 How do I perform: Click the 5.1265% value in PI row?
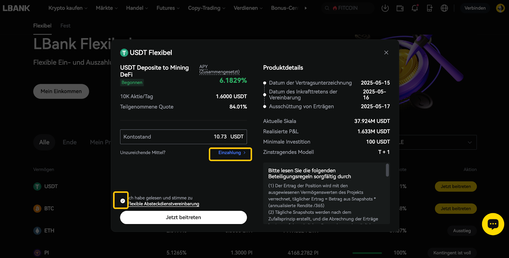(177, 253)
